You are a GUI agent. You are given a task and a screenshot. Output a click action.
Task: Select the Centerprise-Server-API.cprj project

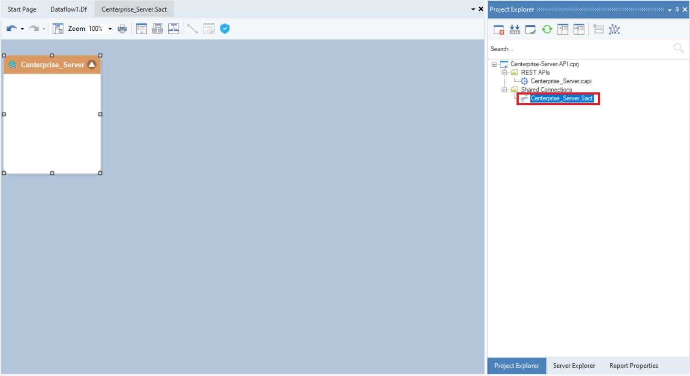click(x=544, y=64)
